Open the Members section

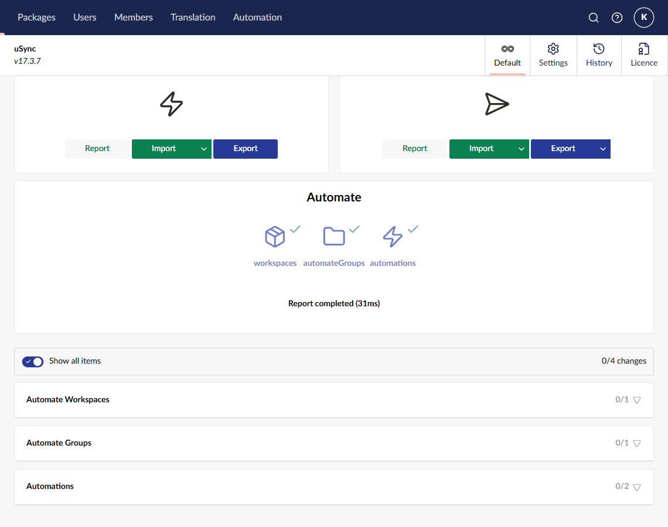[134, 18]
